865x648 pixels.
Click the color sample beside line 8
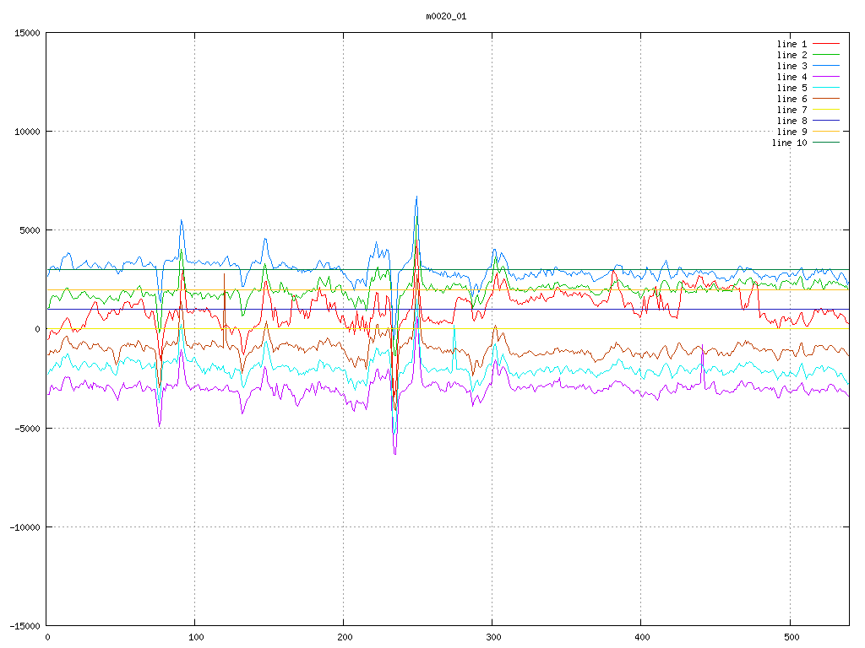pos(827,121)
